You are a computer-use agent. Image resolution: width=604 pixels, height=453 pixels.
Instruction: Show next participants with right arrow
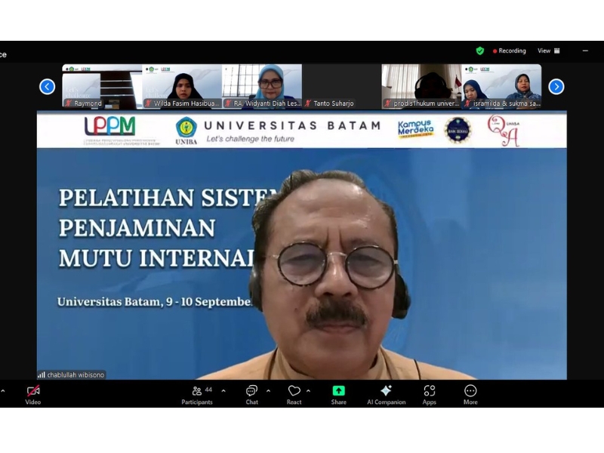point(556,87)
